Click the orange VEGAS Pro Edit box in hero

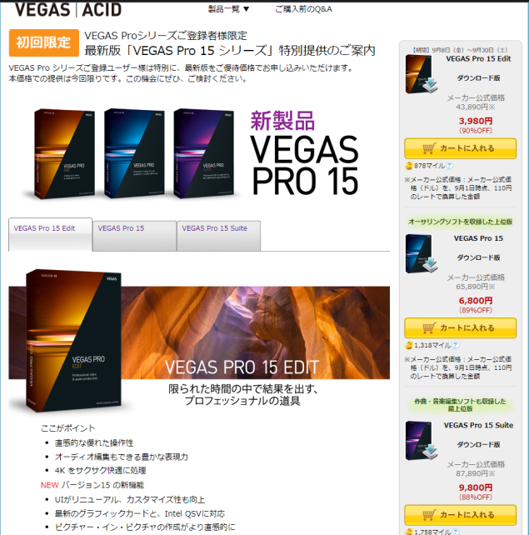(64, 153)
